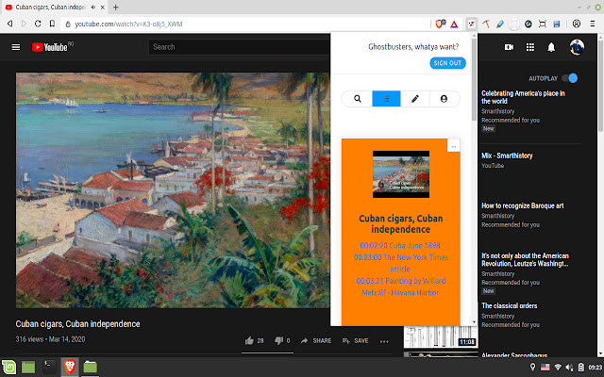Open the YouTube hamburger guide menu
This screenshot has width=604, height=377.
(x=16, y=47)
